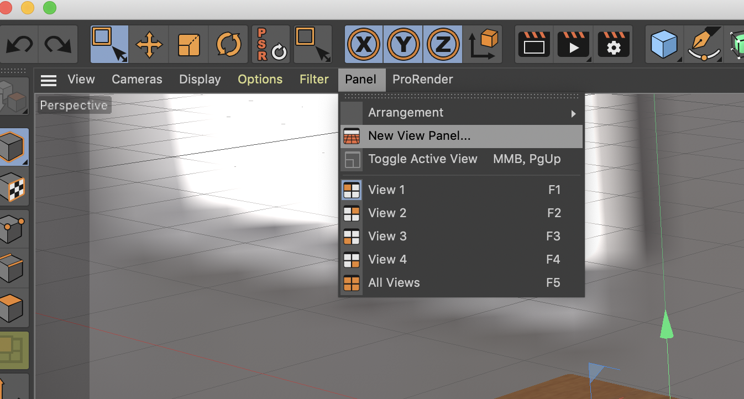Select All Views layout
Viewport: 744px width, 399px height.
462,283
